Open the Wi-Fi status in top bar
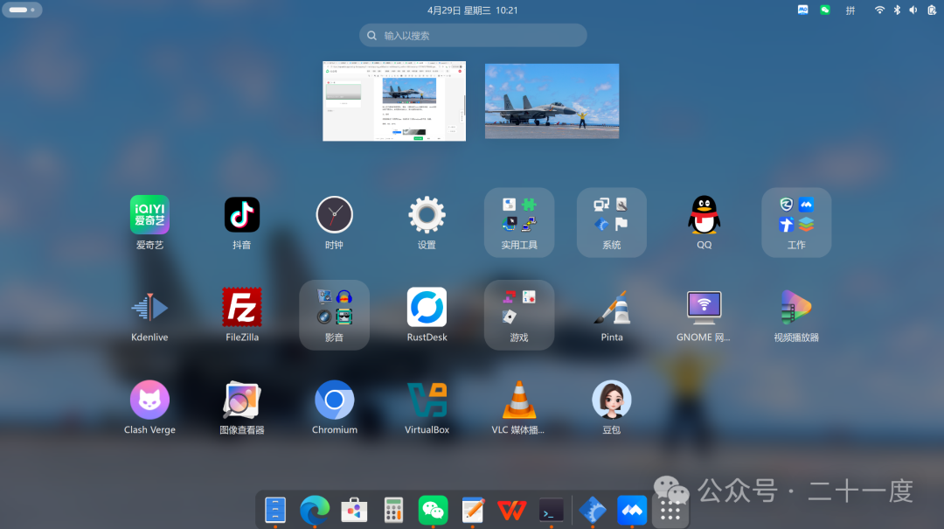The height and width of the screenshot is (529, 944). (x=879, y=10)
